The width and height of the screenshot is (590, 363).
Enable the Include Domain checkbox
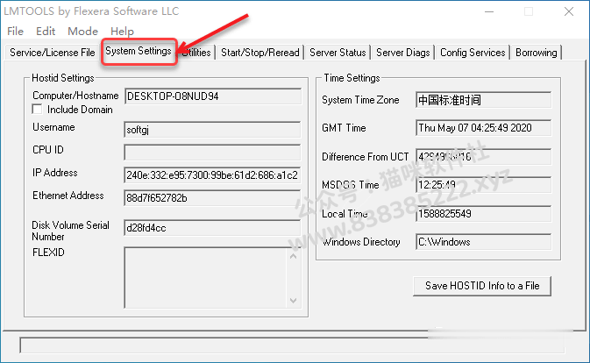pos(37,110)
